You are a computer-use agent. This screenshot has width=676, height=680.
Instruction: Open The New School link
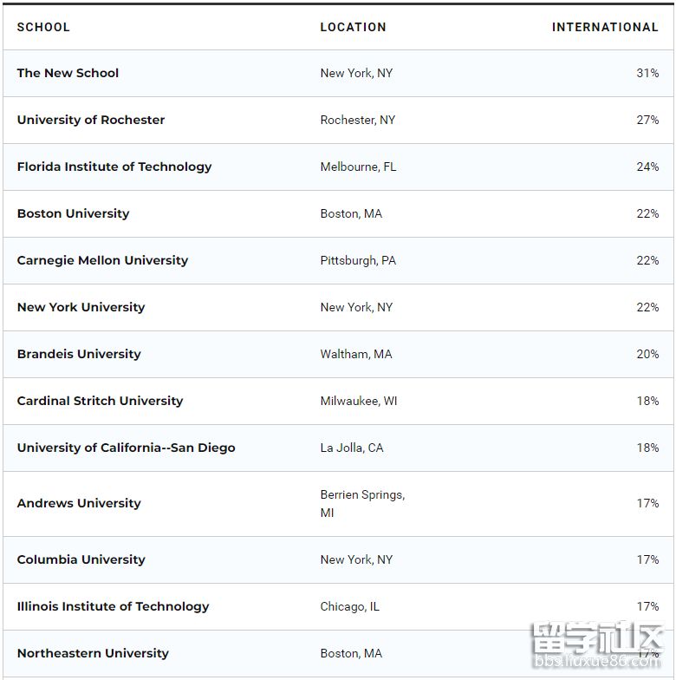point(68,73)
